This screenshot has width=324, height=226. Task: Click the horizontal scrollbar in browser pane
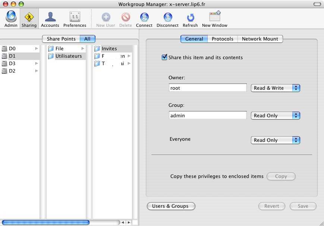[x=45, y=222]
